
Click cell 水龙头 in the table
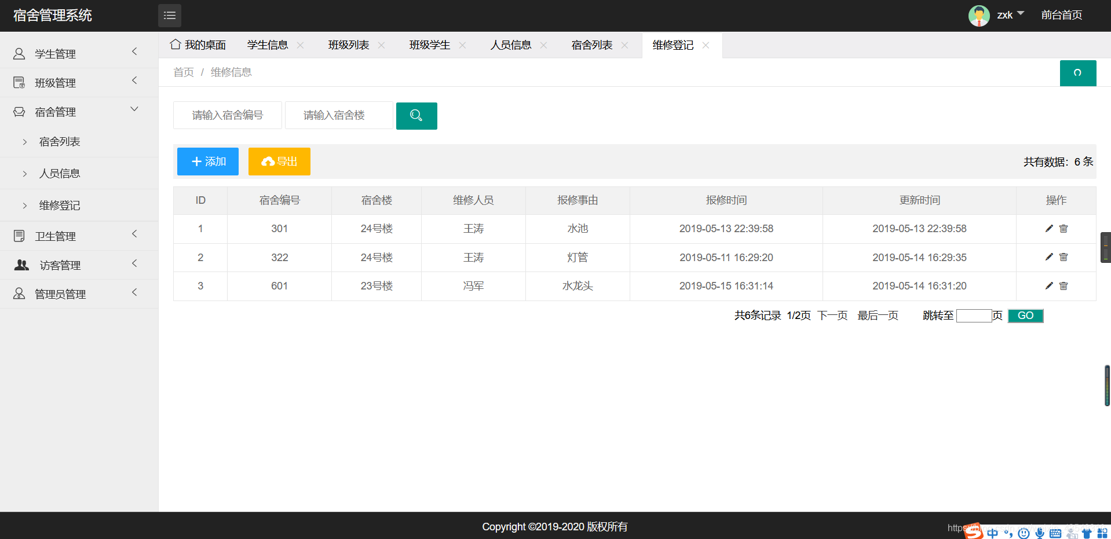point(578,286)
